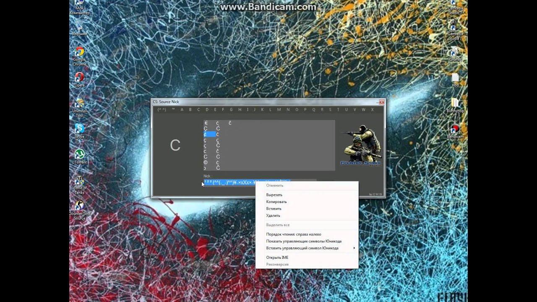Viewport: 537px width, 302px height.
Task: Open the Bunnyhop folder icon
Action: coord(455,105)
